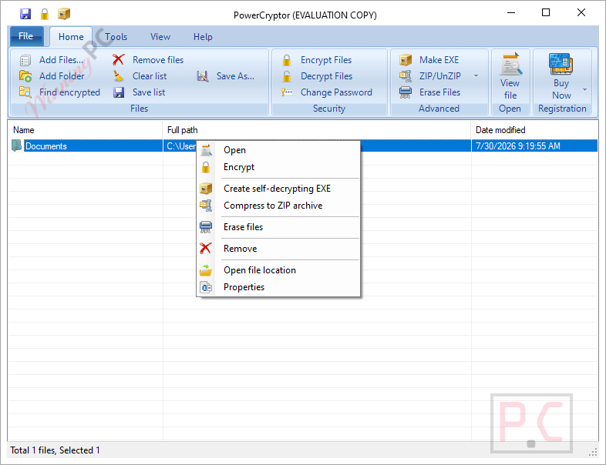The width and height of the screenshot is (606, 465).
Task: Click the Properties icon in context menu
Action: click(x=206, y=287)
